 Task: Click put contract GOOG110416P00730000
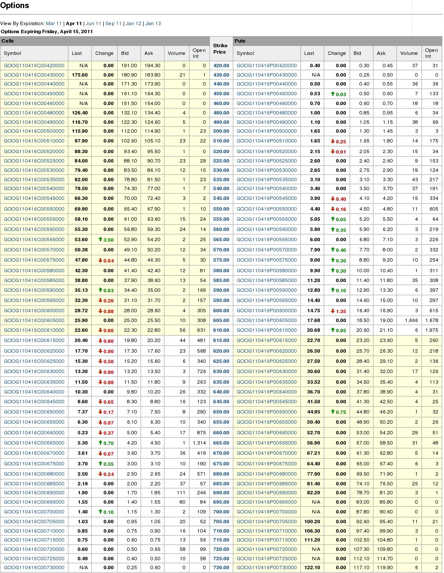267,567
